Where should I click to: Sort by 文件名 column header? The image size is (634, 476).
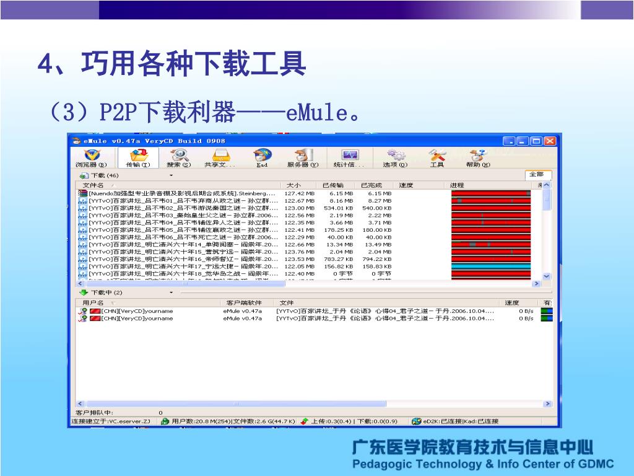pyautogui.click(x=178, y=185)
